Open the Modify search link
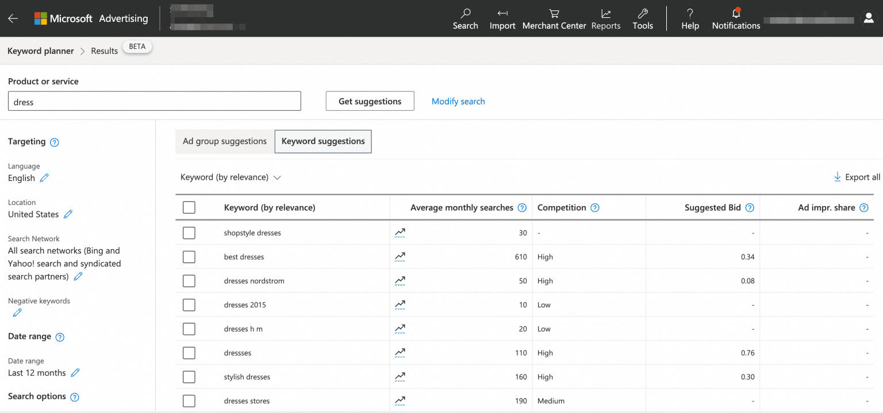 tap(458, 101)
